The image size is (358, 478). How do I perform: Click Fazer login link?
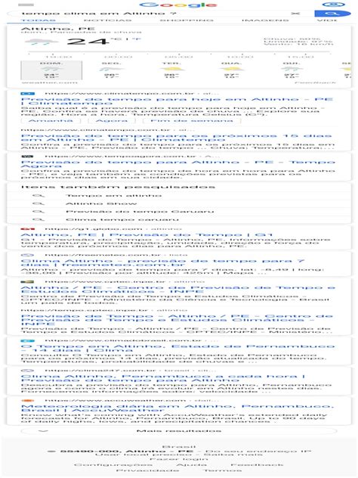point(179,459)
